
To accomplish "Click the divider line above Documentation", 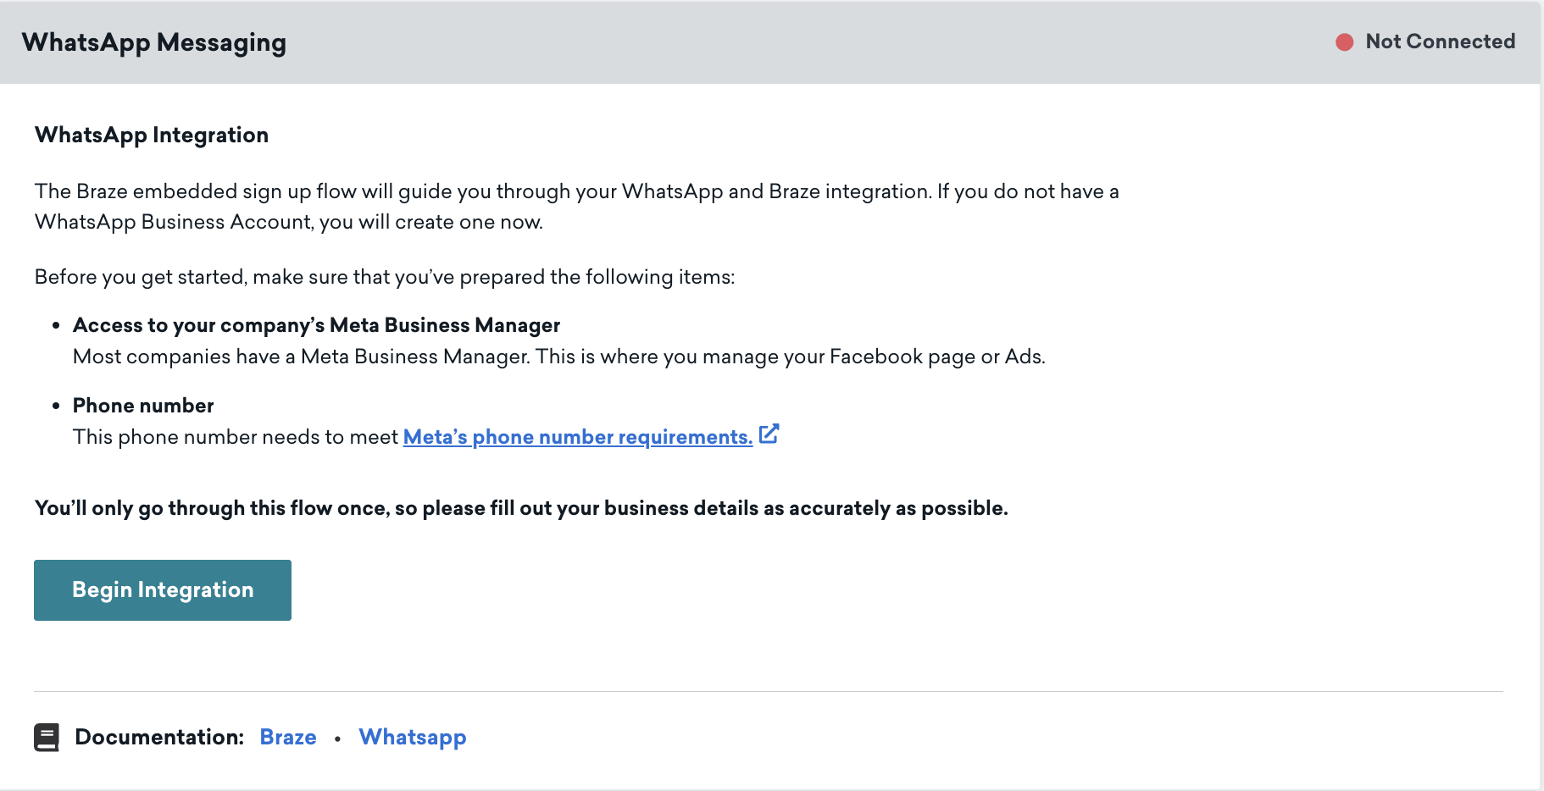I will 768,692.
